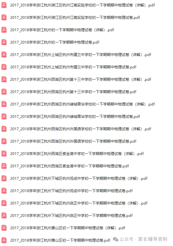Image resolution: width=173 pixels, height=246 pixels.
Task: Click PDF icon of 启正中学 (详解) file
Action: click(x=4, y=203)
